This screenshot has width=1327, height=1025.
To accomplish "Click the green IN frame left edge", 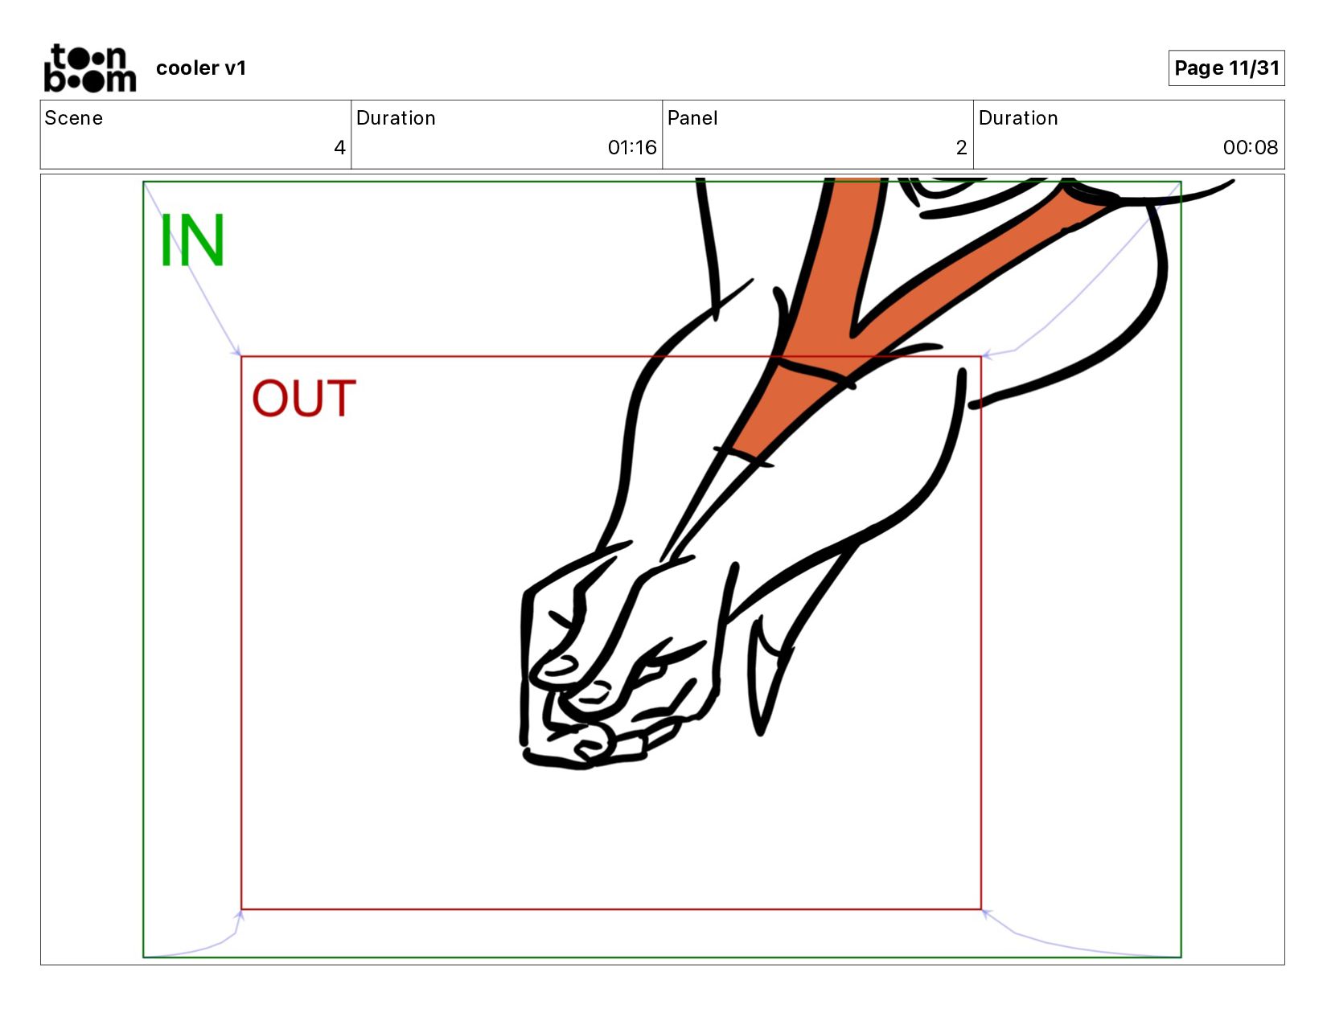I will click(143, 569).
